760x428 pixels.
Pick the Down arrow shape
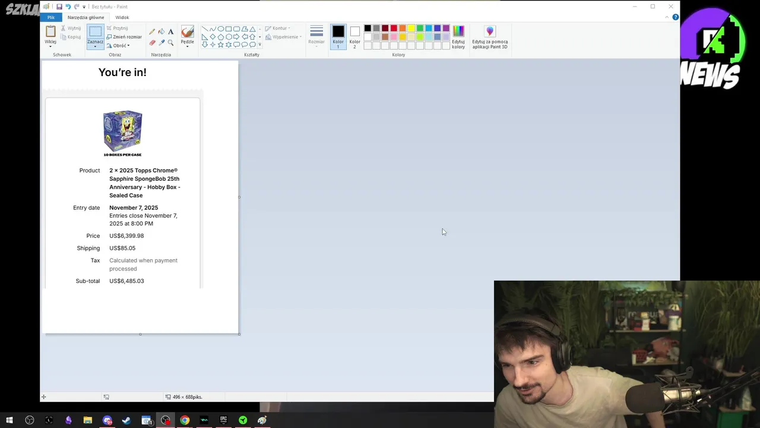pyautogui.click(x=205, y=45)
